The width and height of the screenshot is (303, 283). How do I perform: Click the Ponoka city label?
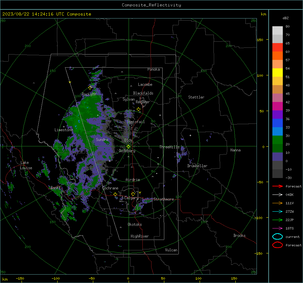click(154, 69)
